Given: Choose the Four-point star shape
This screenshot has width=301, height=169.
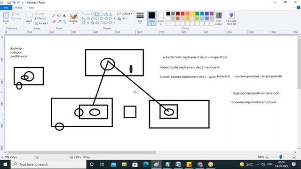Looking at the screenshot, I should point(88,23).
